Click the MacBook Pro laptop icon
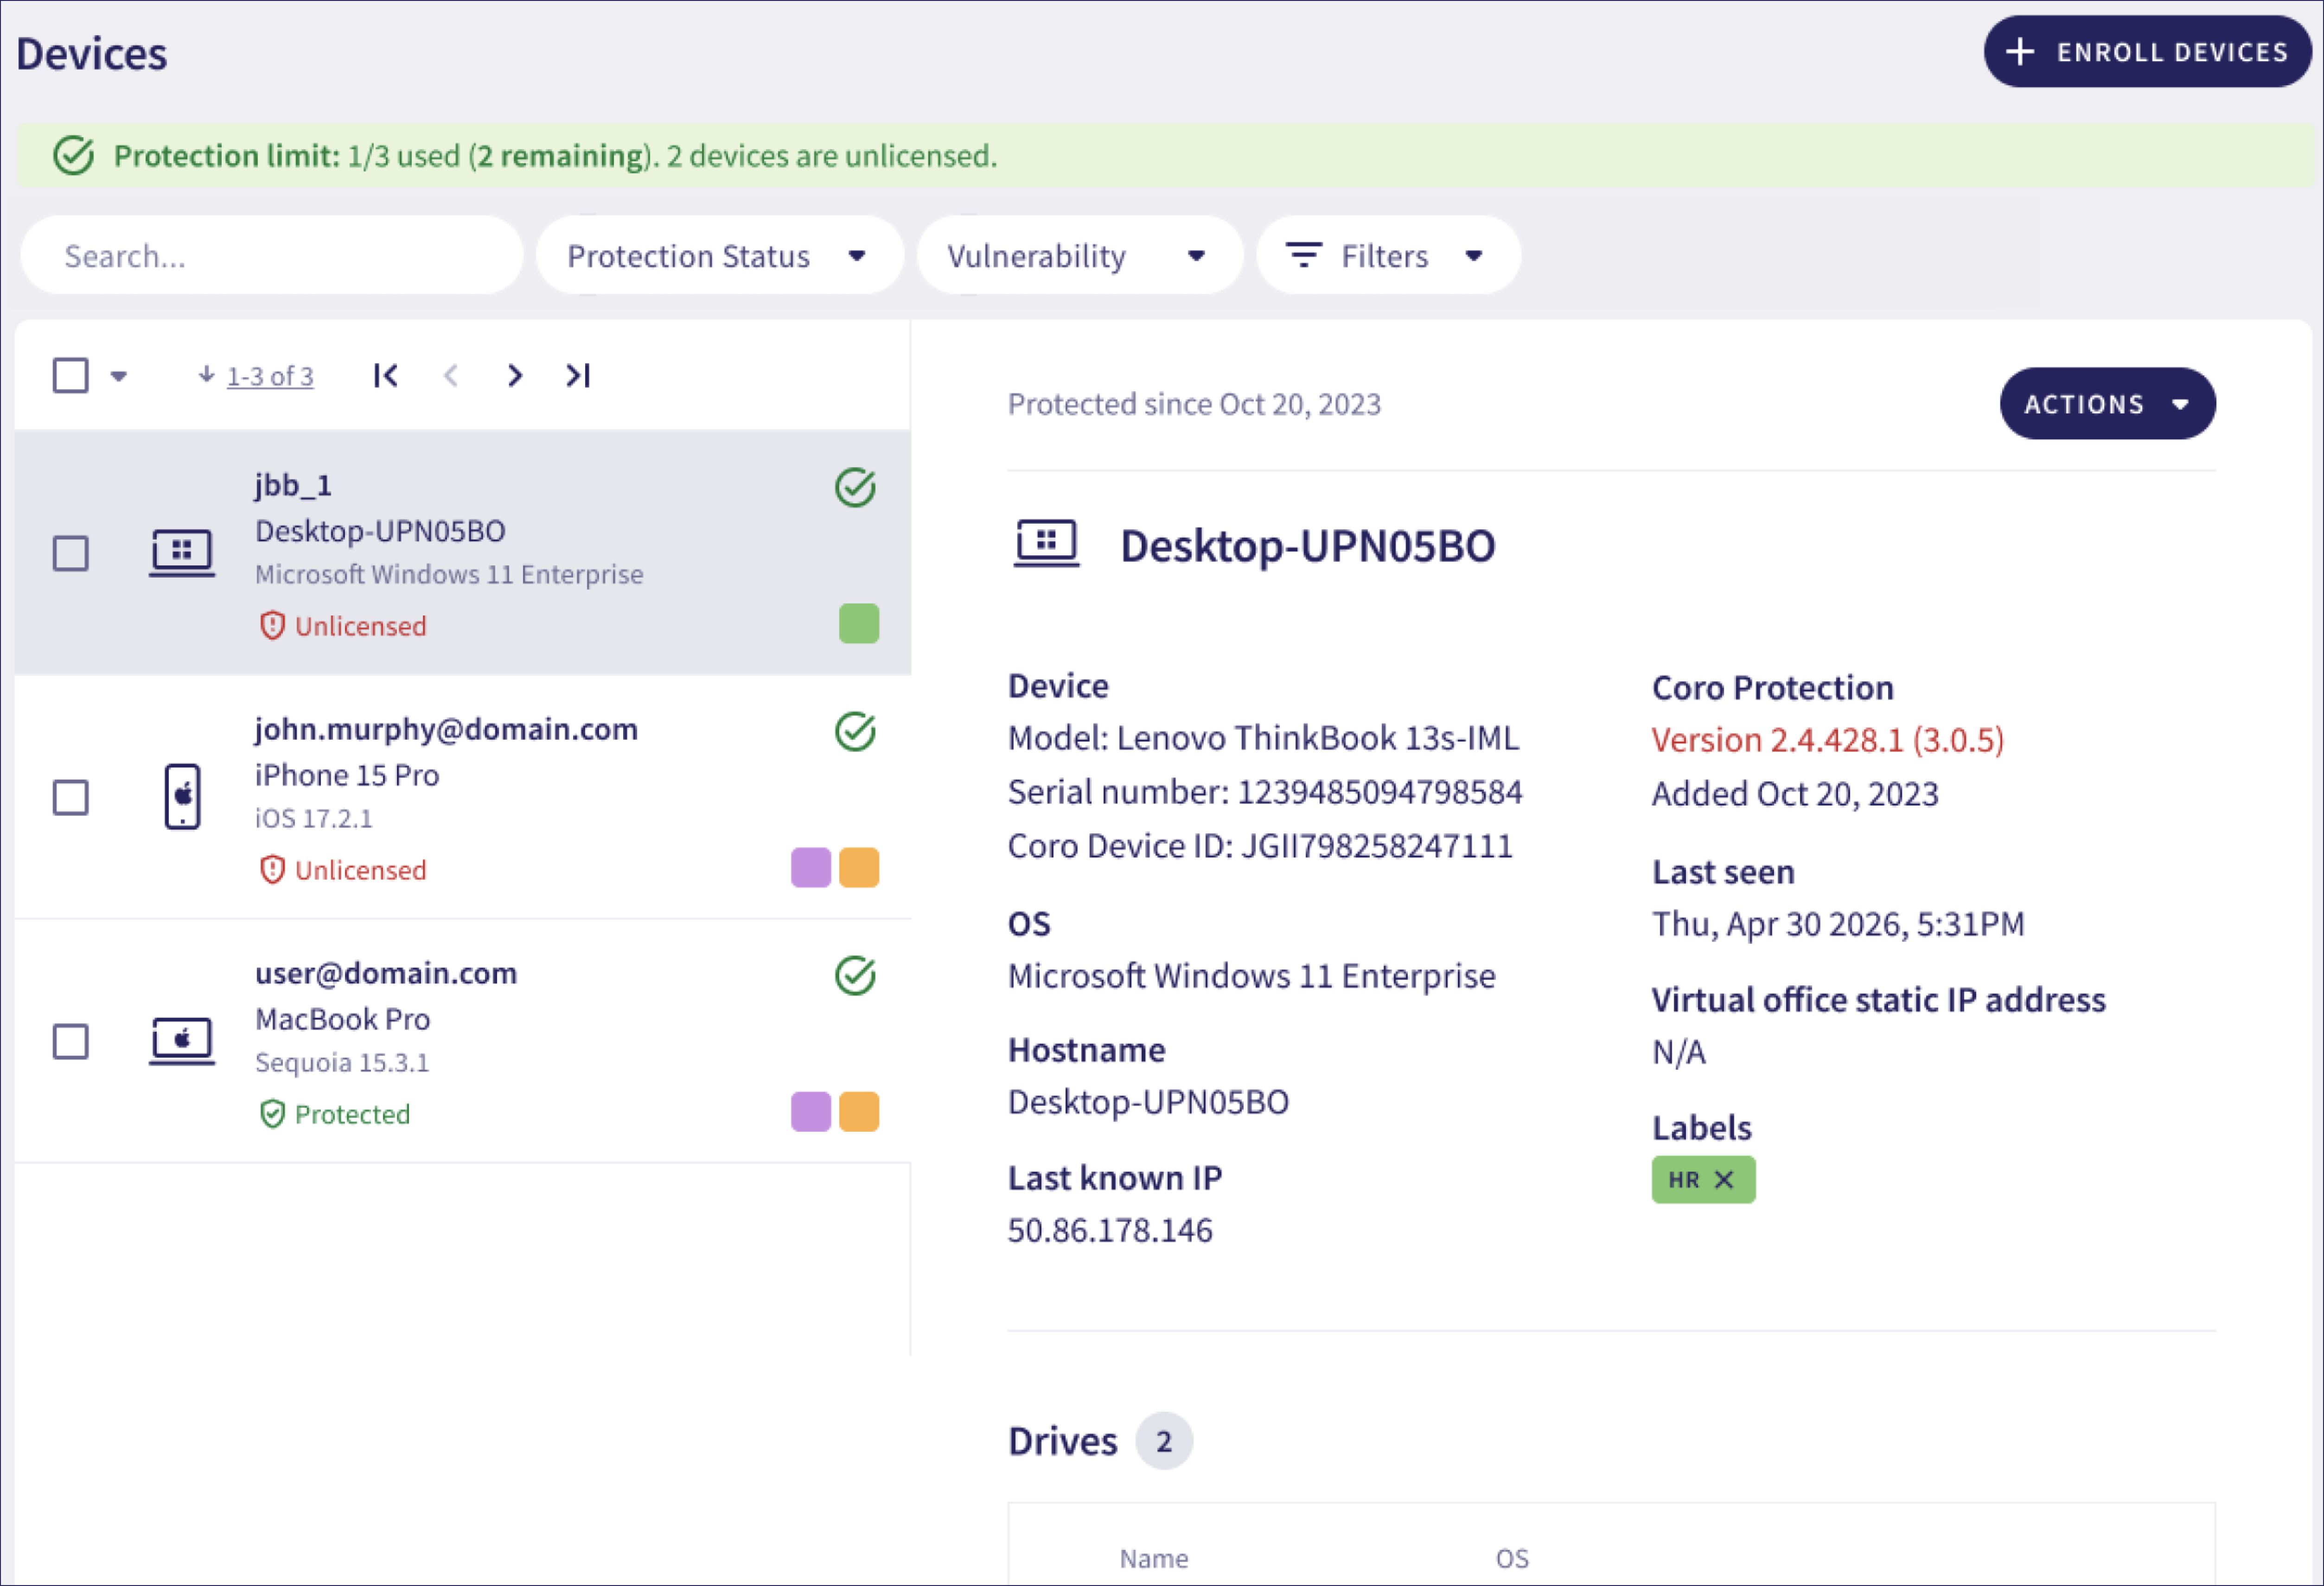The image size is (2324, 1586). (x=182, y=1040)
